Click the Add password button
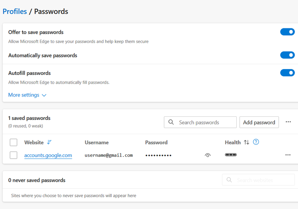 259,122
